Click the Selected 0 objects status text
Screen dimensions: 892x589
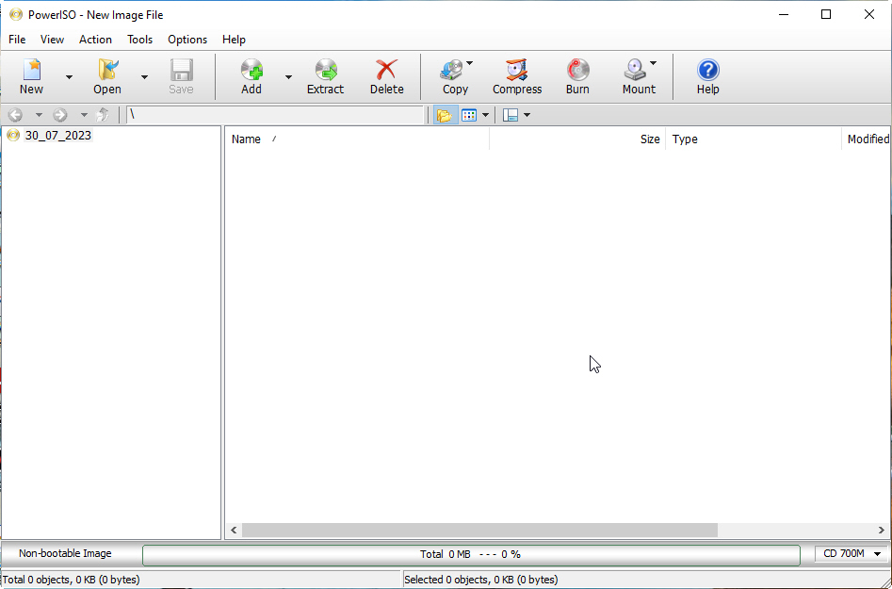(481, 580)
